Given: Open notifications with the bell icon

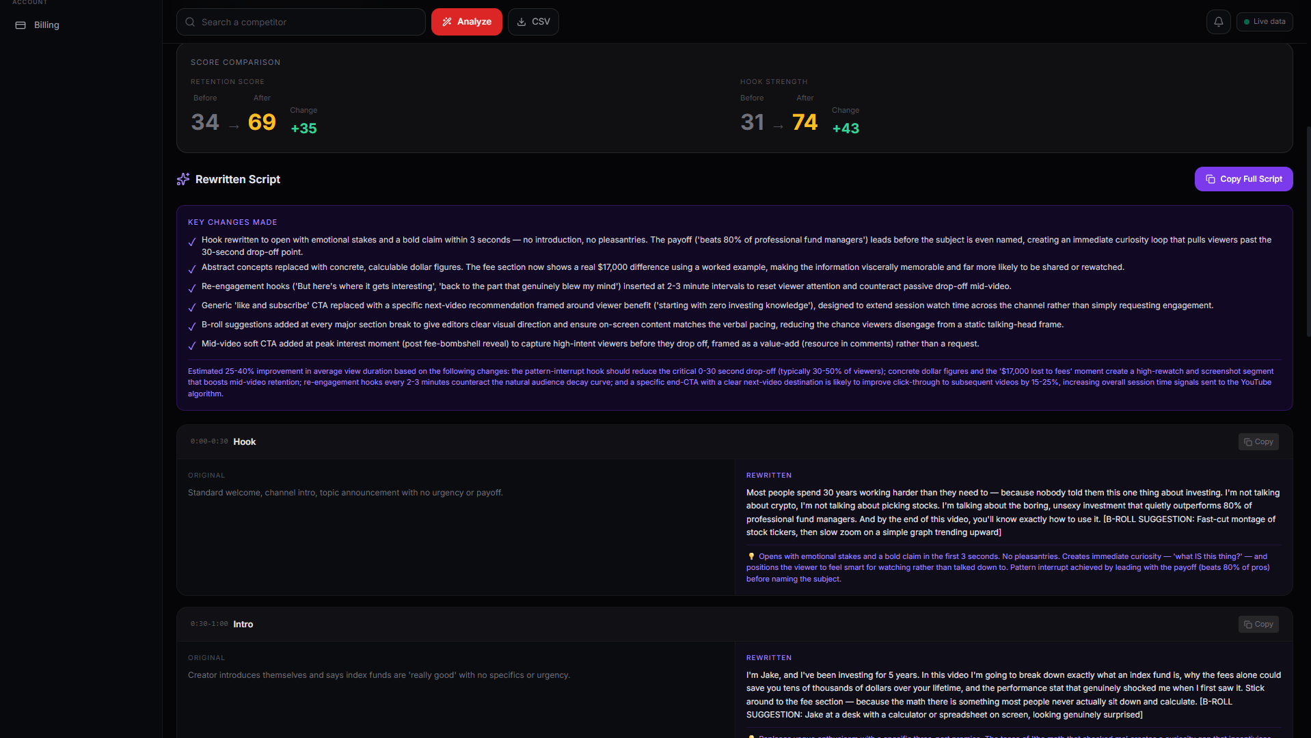Looking at the screenshot, I should (1219, 22).
